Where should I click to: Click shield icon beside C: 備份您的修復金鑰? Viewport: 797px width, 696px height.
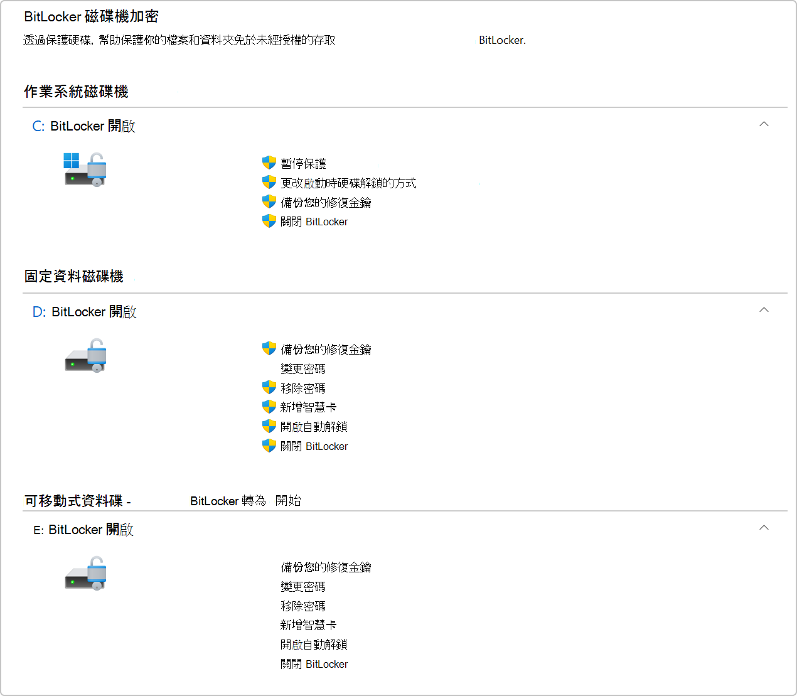pyautogui.click(x=269, y=202)
